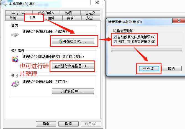Switch to the 工具 tab

click(x=32, y=18)
